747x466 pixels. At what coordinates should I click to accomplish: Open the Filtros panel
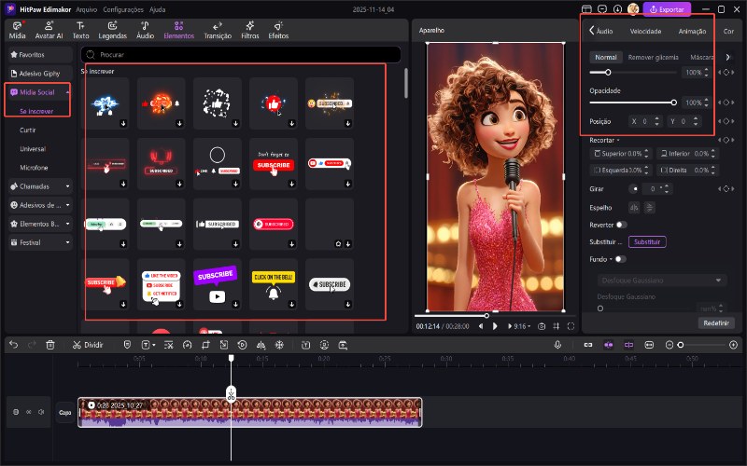click(x=249, y=29)
